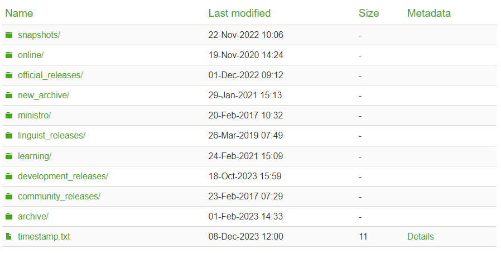Screen dimensions: 501x253
Task: Click the folder icon beside learning/
Action: [x=9, y=156]
